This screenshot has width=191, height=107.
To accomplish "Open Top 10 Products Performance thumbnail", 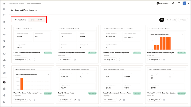I will point(33,79).
